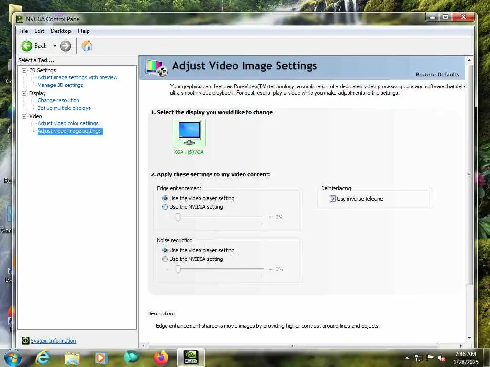Viewport: 490px width, 367px height.
Task: Open the Home icon in toolbar
Action: click(x=87, y=46)
